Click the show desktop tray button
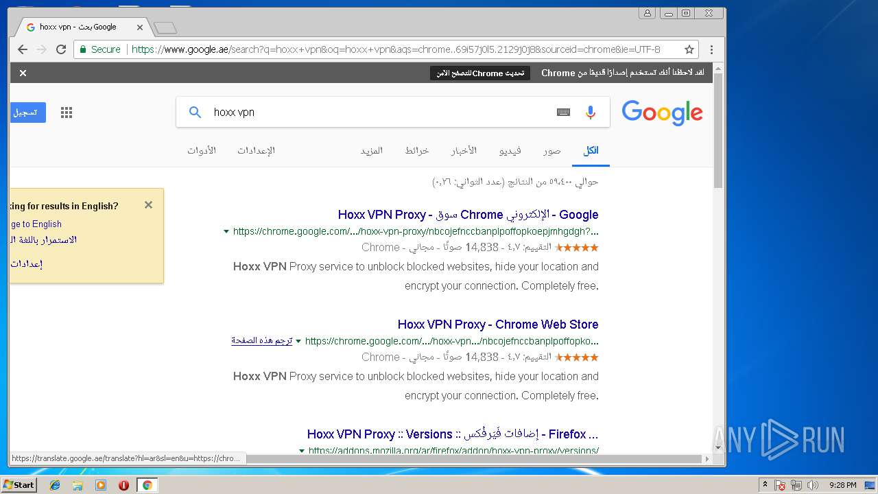This screenshot has height=494, width=878. click(870, 485)
